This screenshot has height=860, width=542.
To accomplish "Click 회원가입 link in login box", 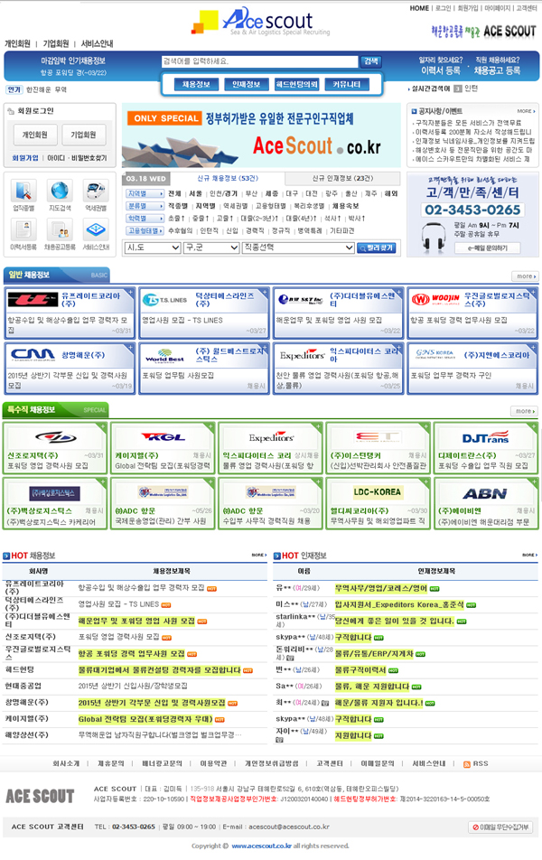I will point(25,158).
